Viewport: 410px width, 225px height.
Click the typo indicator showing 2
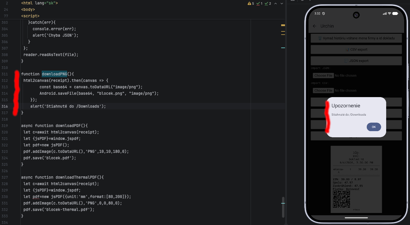(268, 4)
